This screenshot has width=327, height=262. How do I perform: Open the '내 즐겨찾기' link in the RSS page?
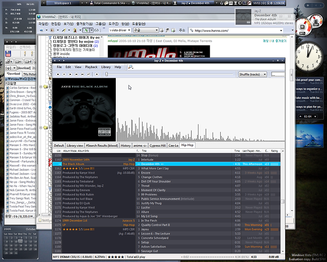[279, 41]
